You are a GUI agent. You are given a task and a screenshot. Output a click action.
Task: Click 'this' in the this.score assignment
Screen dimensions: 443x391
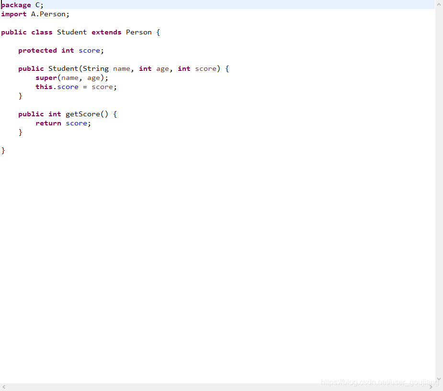click(x=44, y=87)
